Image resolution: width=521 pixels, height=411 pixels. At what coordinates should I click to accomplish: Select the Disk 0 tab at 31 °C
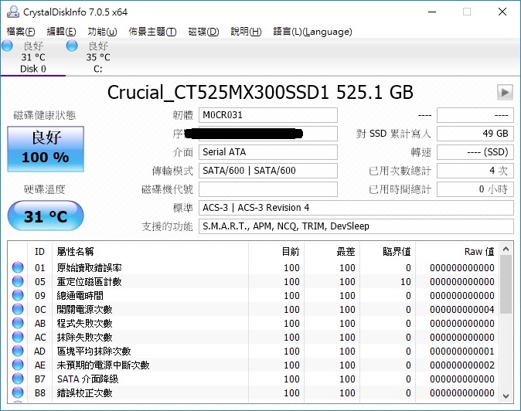point(33,57)
